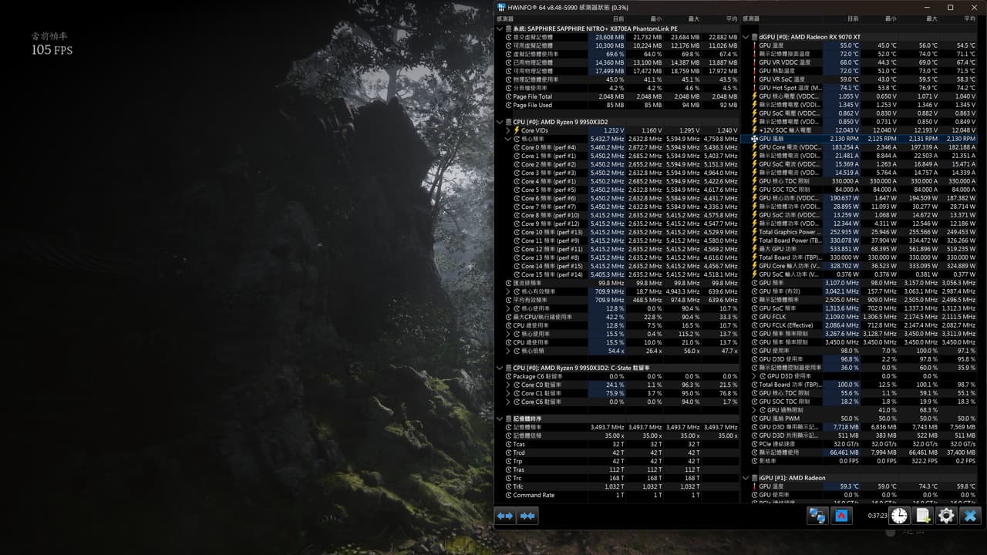
Task: Expand the Core C6 駐留率 row
Action: (507, 402)
